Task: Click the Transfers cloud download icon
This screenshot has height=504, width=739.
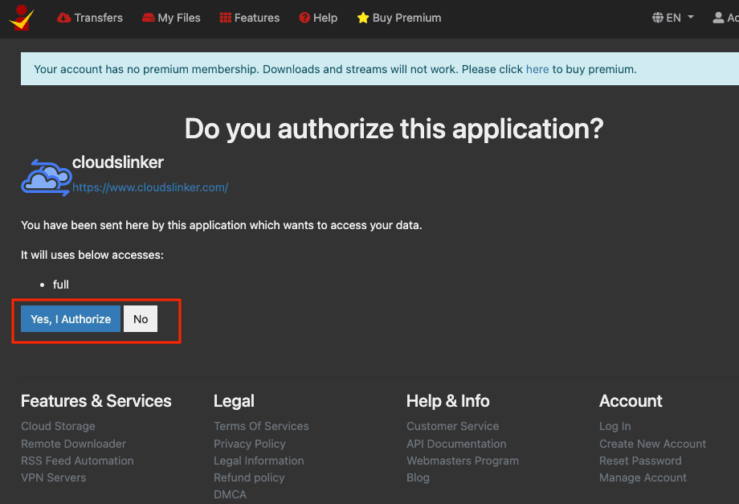Action: tap(63, 18)
